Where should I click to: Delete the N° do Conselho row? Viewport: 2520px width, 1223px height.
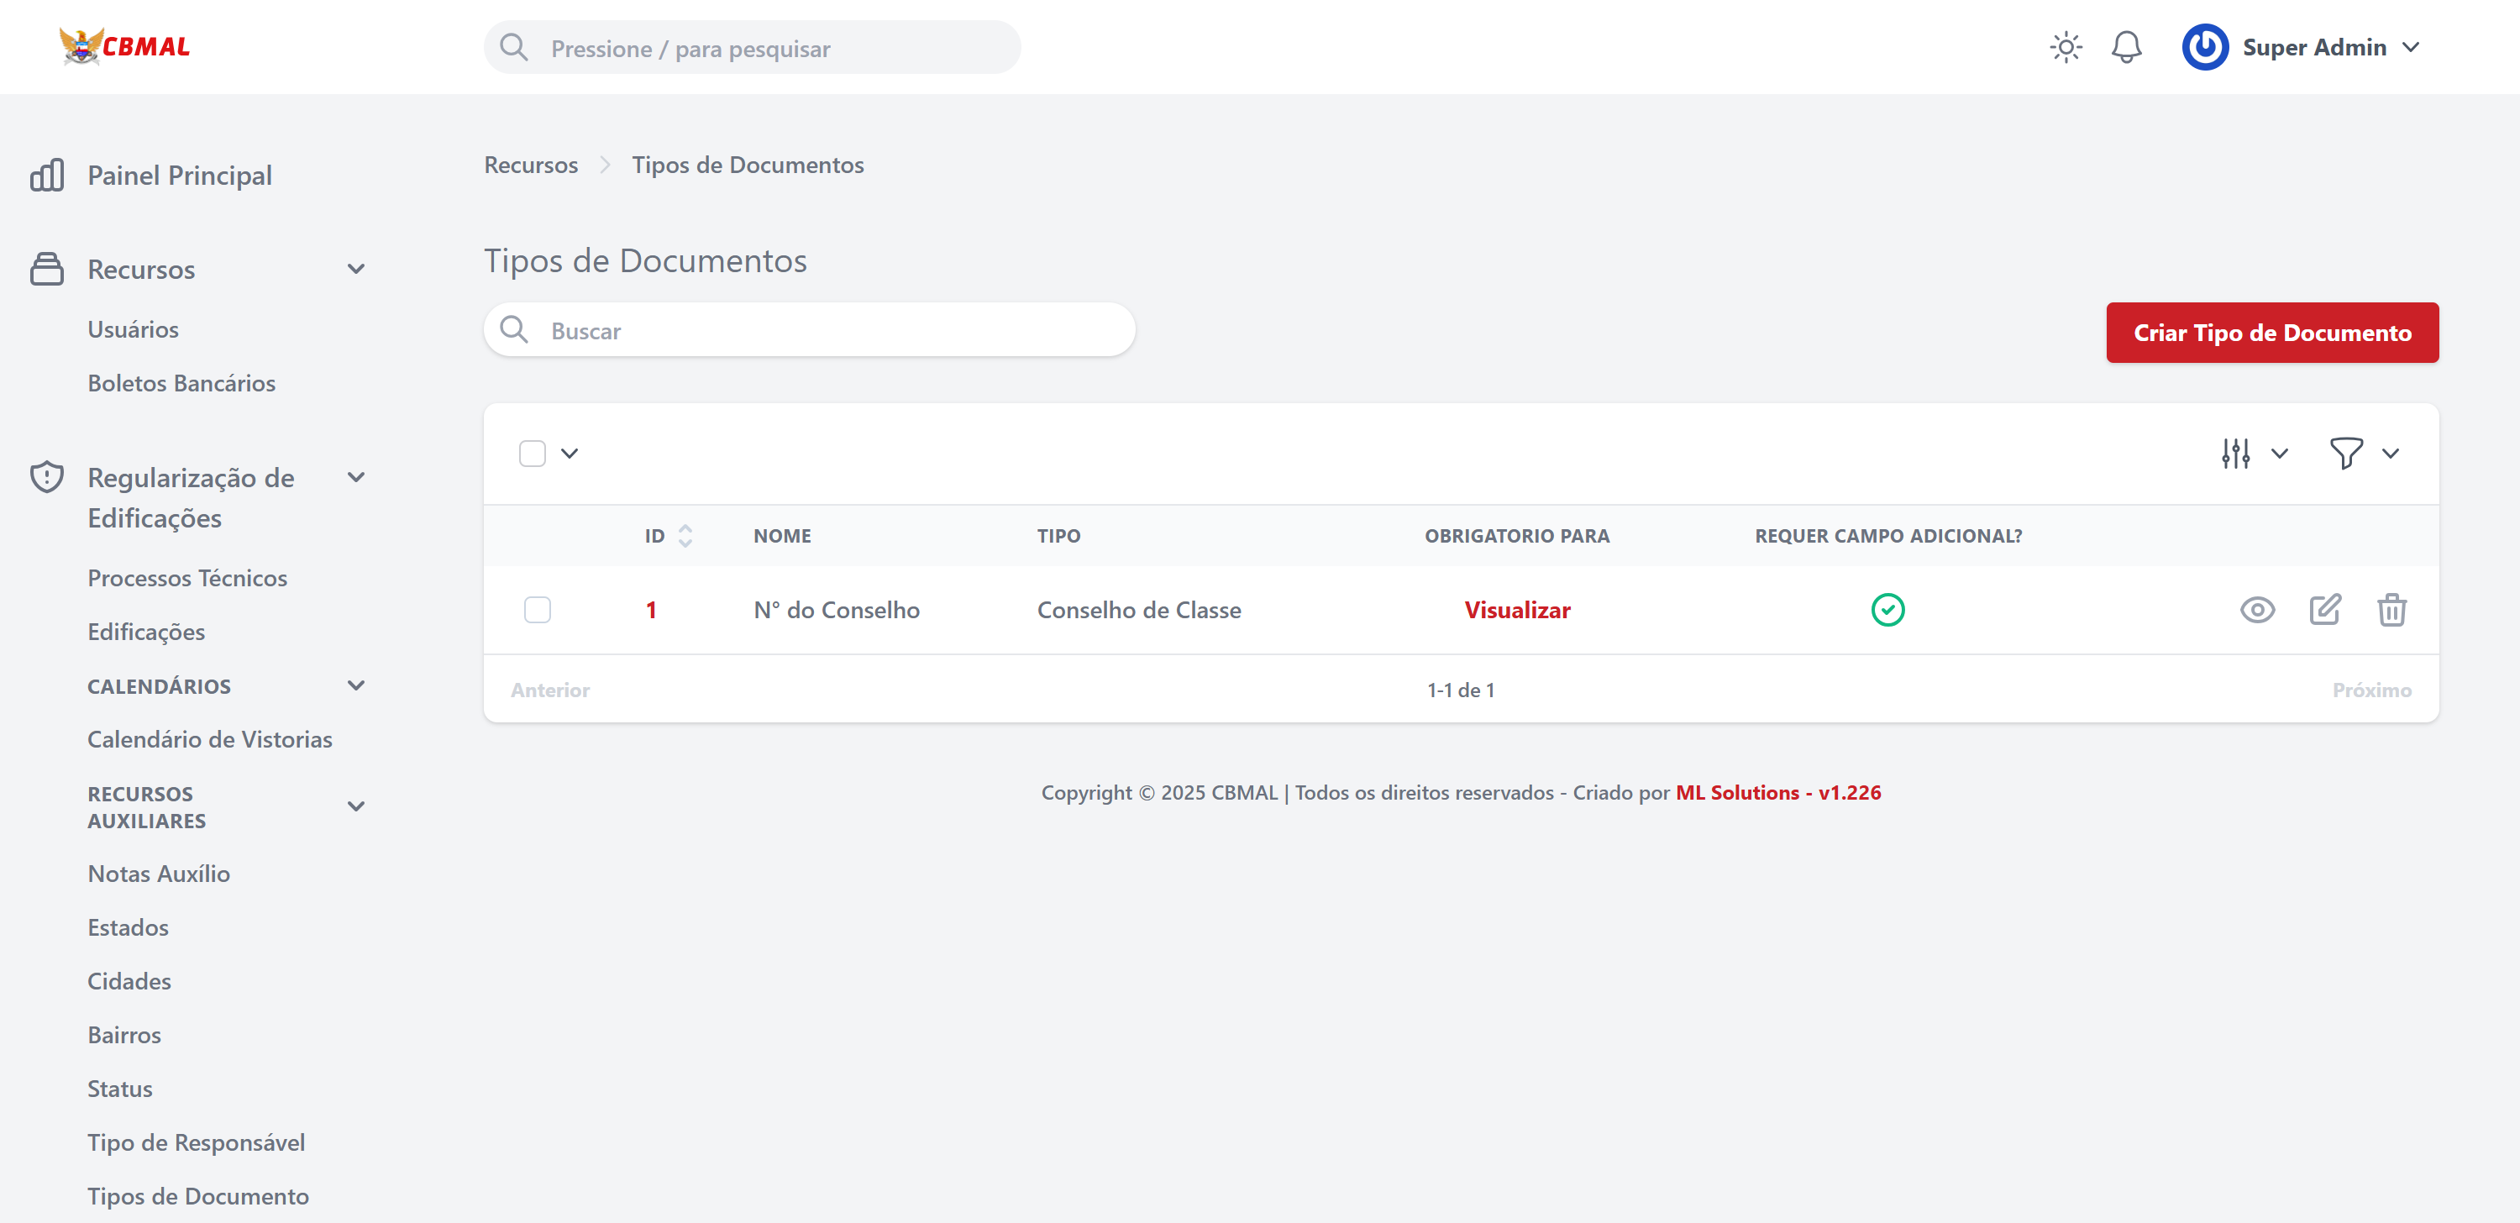pyautogui.click(x=2393, y=610)
